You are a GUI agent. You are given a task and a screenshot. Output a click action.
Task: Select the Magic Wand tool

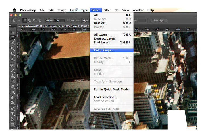click(12, 49)
